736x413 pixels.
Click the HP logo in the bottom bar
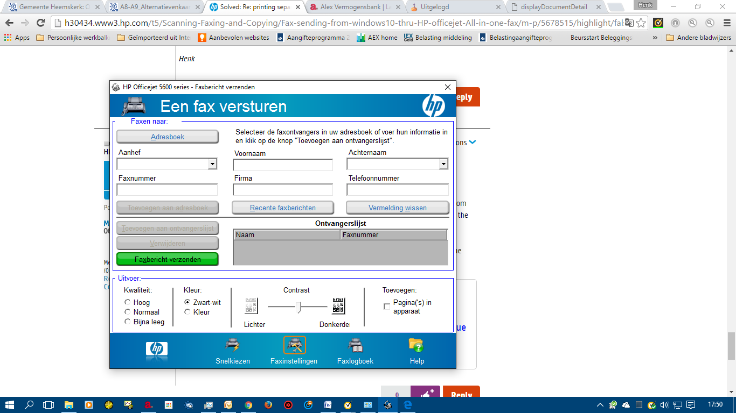coord(156,350)
